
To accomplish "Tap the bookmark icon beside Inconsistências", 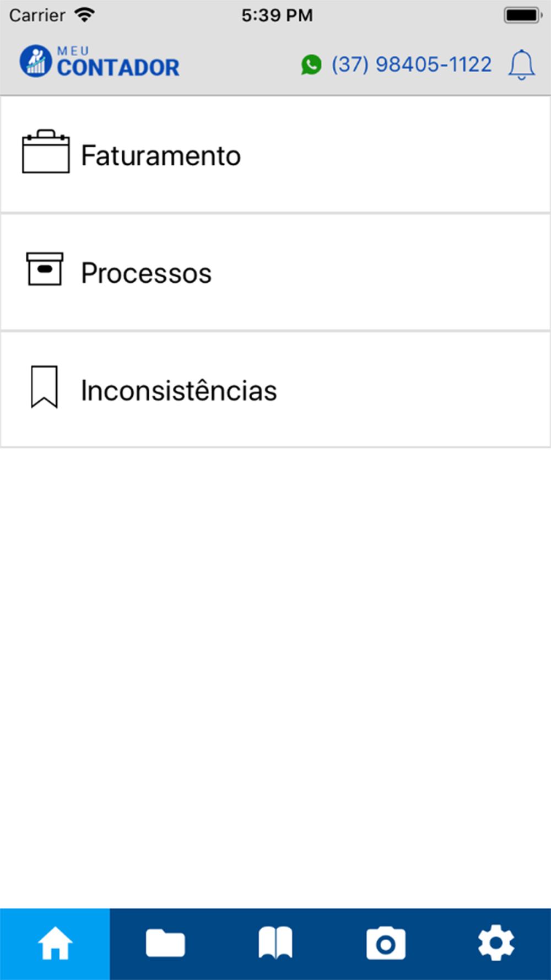I will tap(44, 387).
